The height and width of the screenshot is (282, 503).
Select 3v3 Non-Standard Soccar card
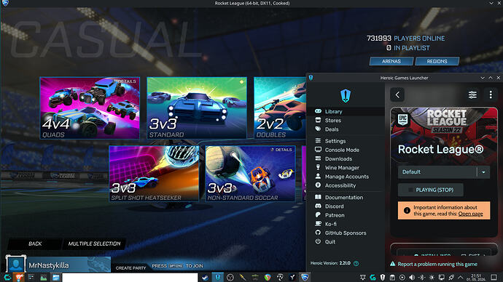coord(250,174)
